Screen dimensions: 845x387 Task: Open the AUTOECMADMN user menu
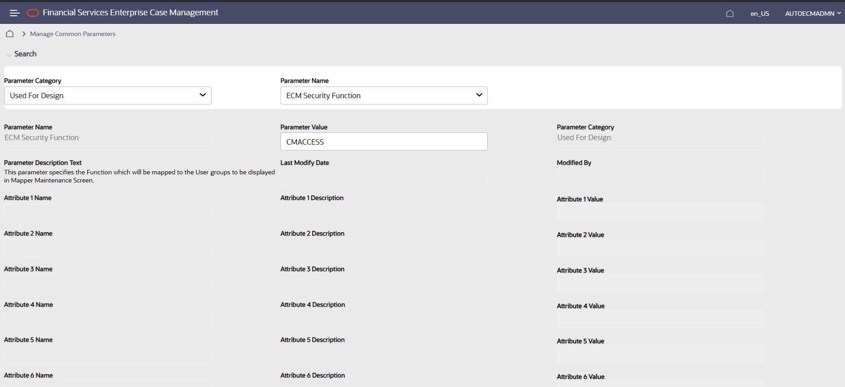pos(813,14)
